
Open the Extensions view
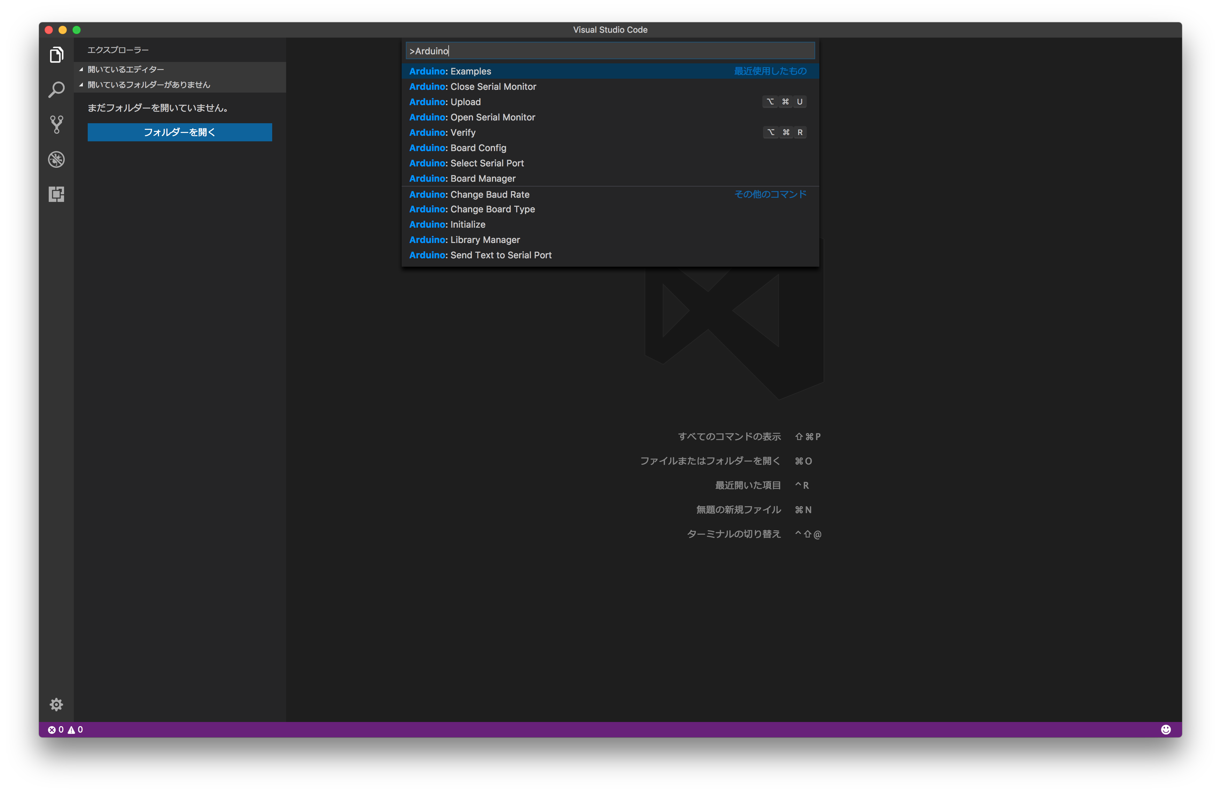[x=56, y=194]
